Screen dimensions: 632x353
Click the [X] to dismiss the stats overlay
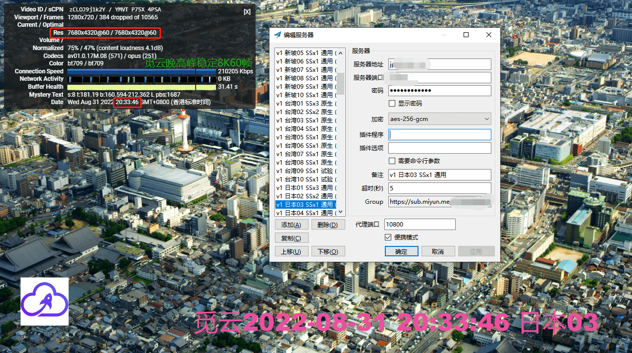[x=247, y=11]
